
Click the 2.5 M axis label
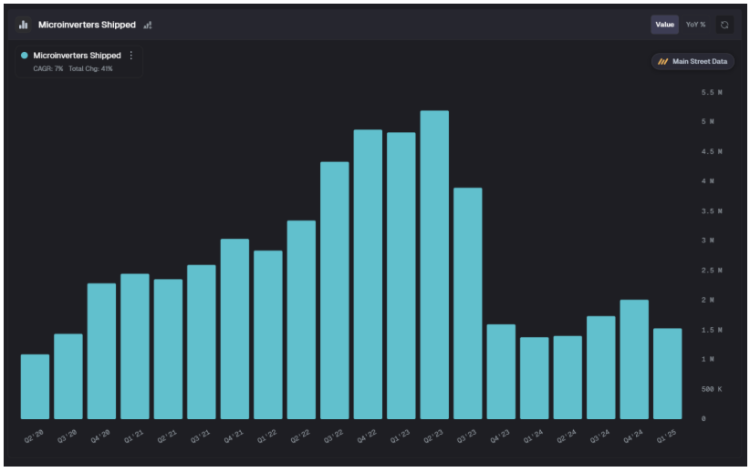pos(712,271)
